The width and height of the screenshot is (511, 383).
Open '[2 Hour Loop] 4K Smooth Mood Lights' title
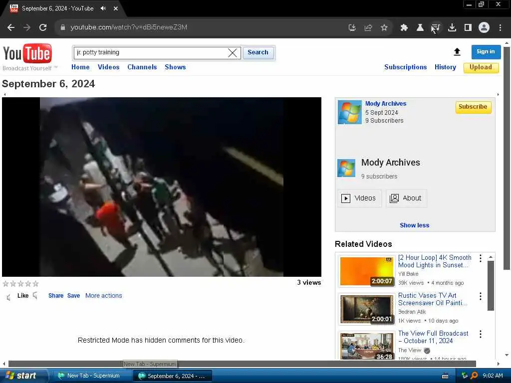pos(435,261)
